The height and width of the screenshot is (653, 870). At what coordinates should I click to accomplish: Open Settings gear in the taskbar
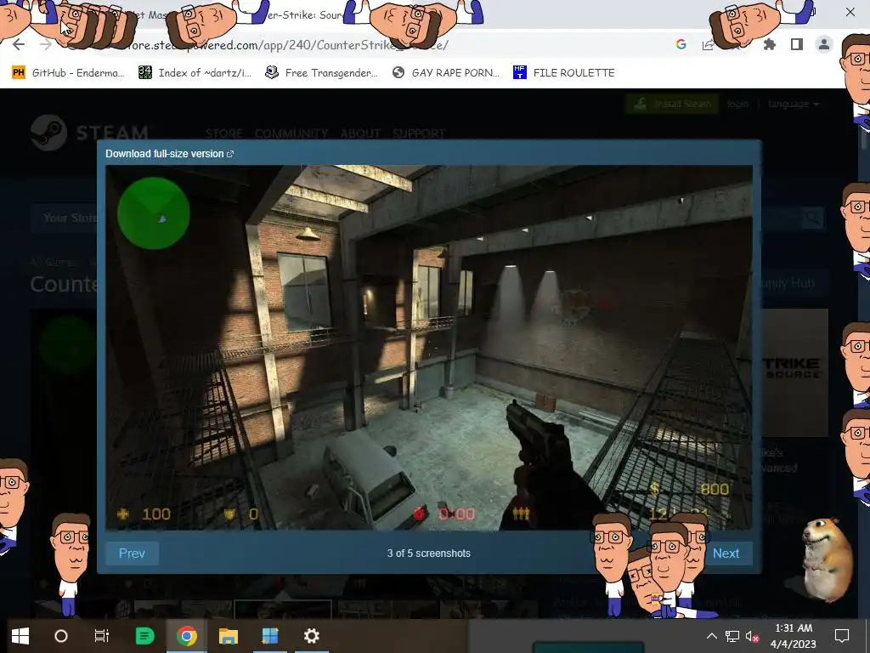coord(311,636)
